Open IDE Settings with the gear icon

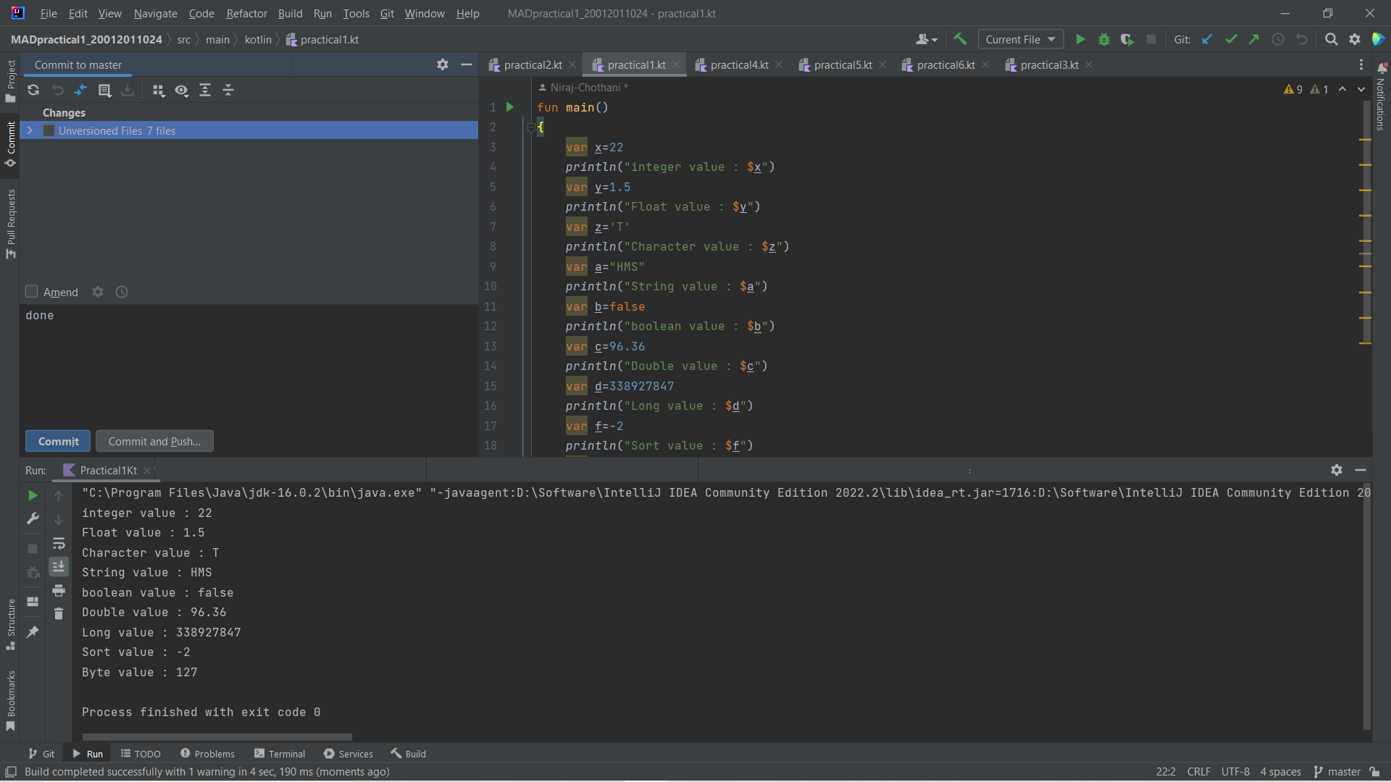click(1355, 39)
